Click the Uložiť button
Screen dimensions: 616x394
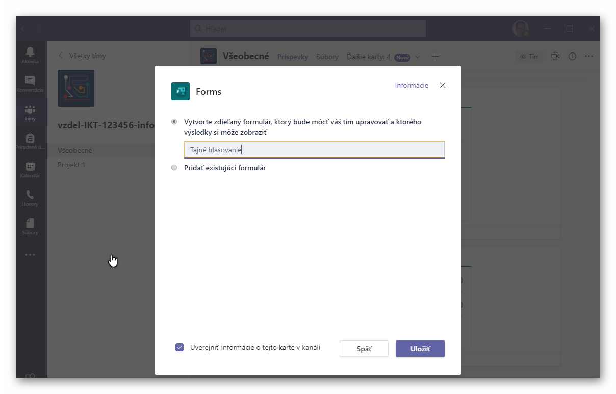coord(420,349)
